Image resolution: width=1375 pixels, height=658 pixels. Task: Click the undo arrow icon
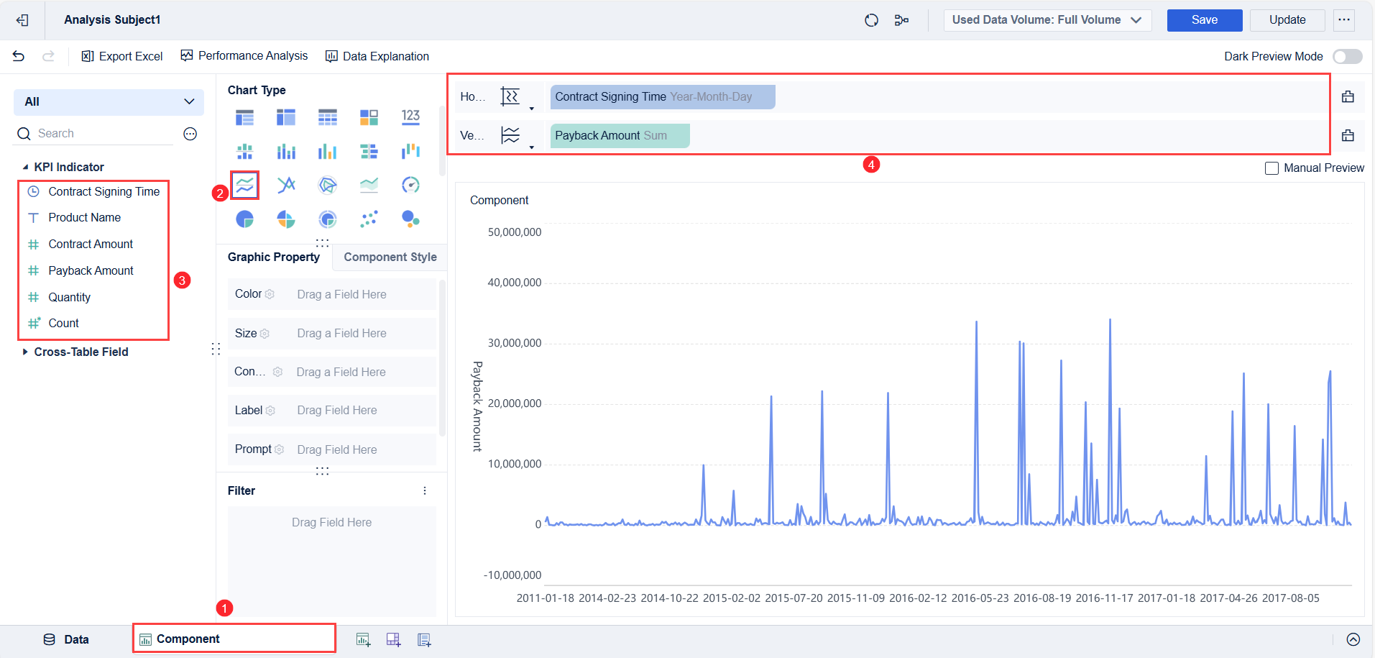(x=19, y=56)
